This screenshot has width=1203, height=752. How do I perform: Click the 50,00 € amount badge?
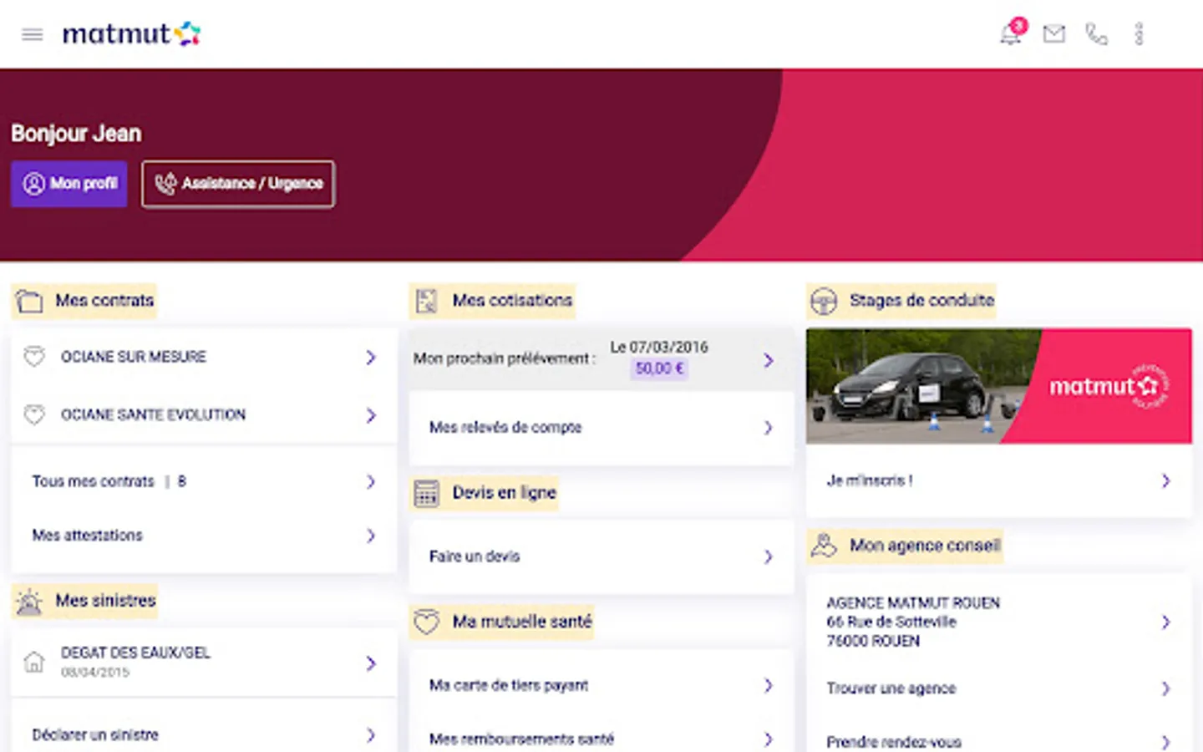click(659, 368)
